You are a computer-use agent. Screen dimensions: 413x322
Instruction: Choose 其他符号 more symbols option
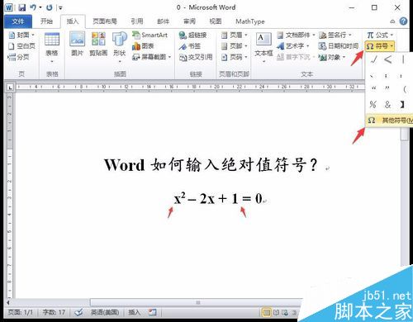coord(389,121)
